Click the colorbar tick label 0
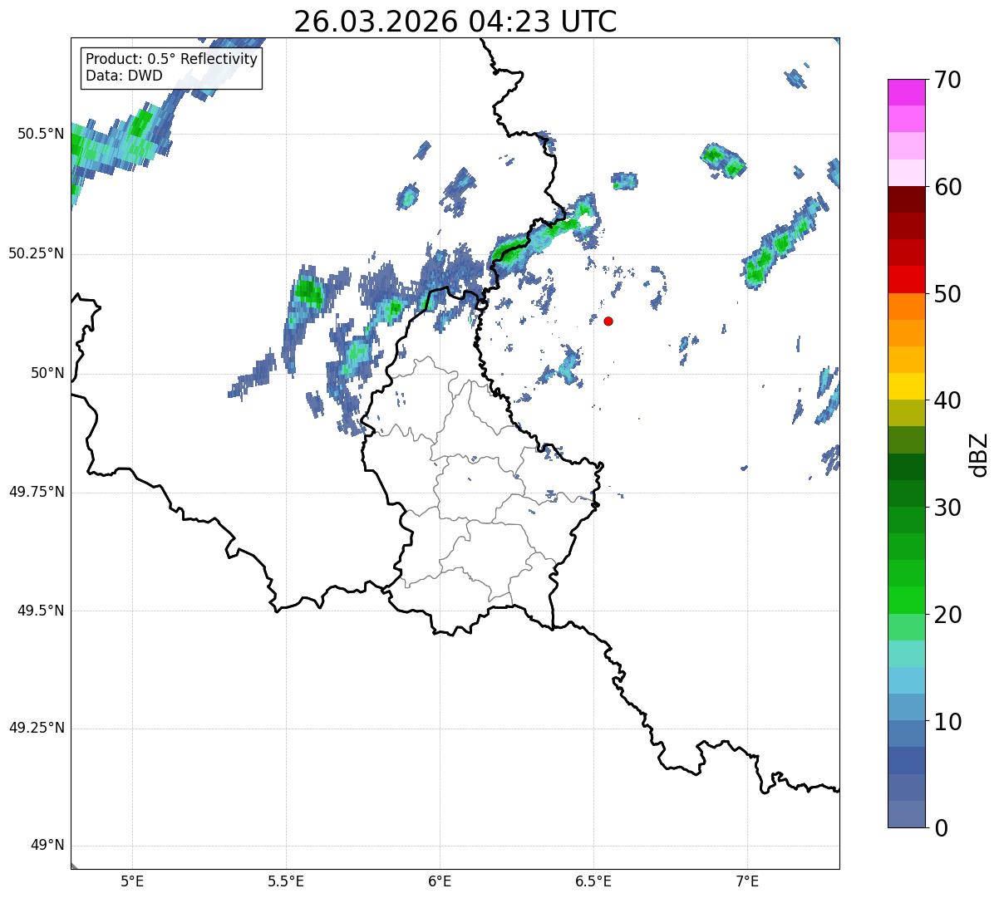This screenshot has height=898, width=999. (942, 828)
